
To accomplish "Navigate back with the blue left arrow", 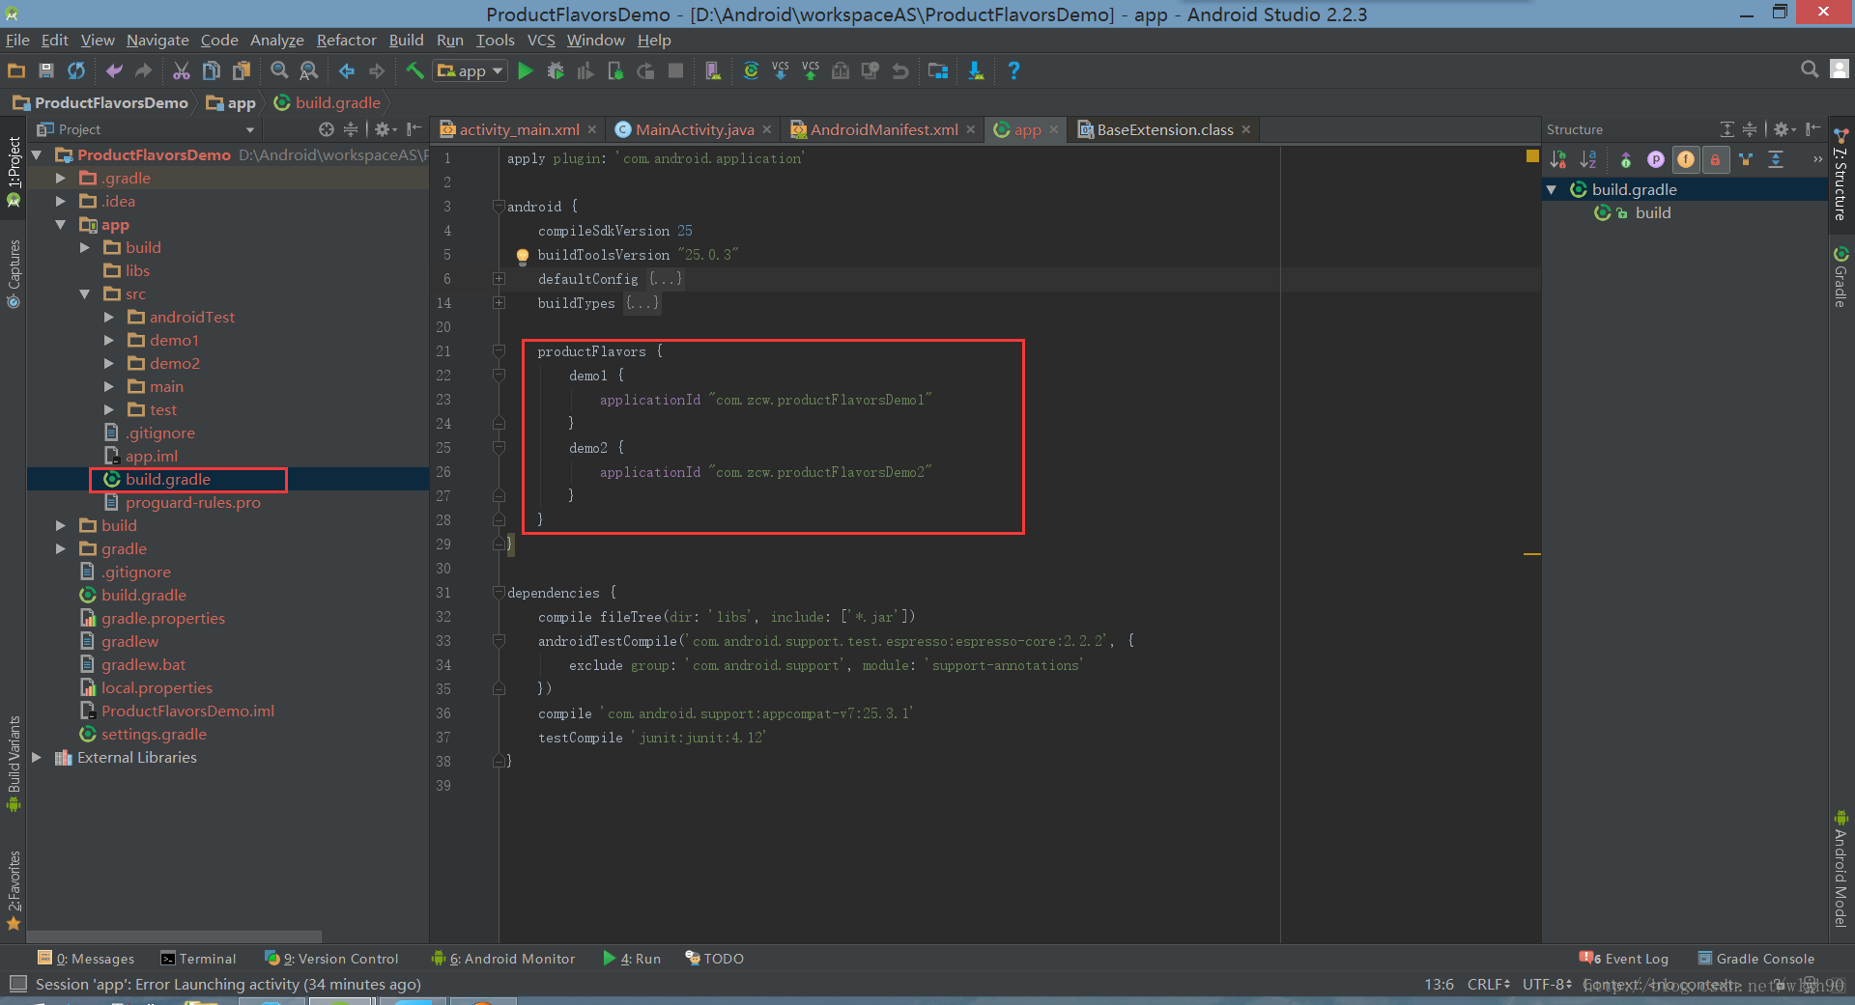I will (x=347, y=70).
